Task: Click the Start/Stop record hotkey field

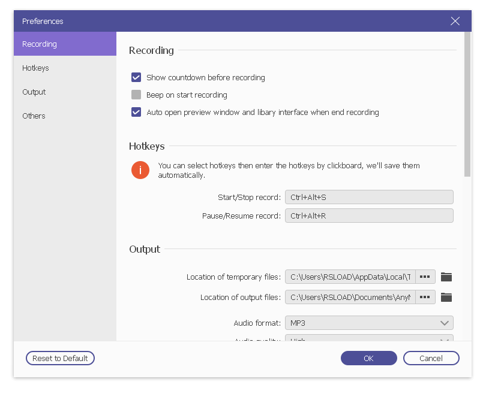Action: pyautogui.click(x=369, y=198)
